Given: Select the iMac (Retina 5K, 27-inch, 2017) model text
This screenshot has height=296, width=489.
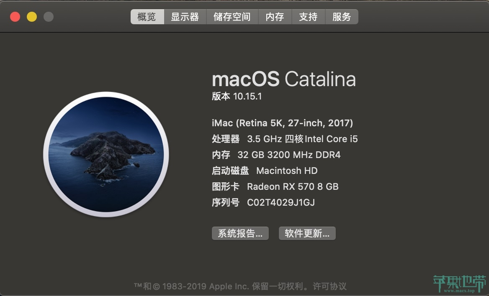Looking at the screenshot, I should coord(282,123).
